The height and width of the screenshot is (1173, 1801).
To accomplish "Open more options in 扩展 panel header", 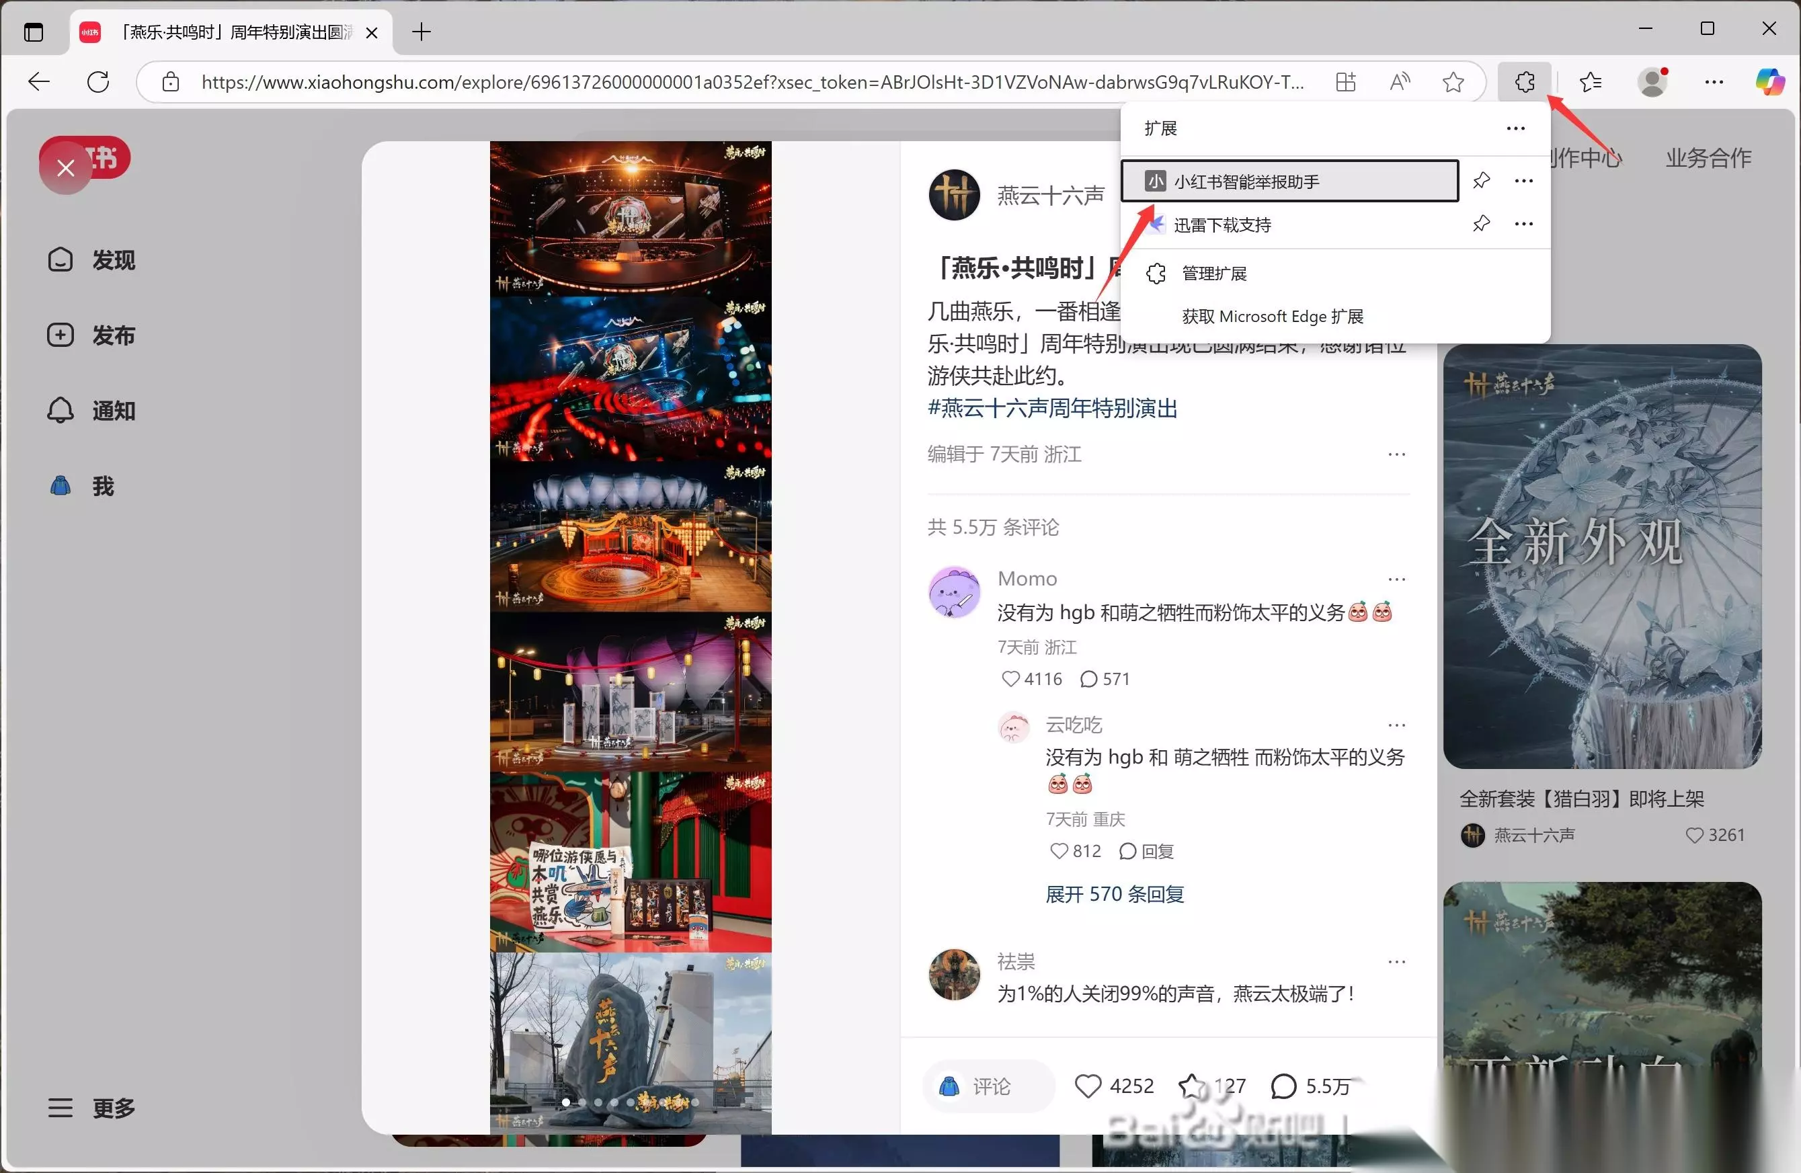I will (1516, 128).
